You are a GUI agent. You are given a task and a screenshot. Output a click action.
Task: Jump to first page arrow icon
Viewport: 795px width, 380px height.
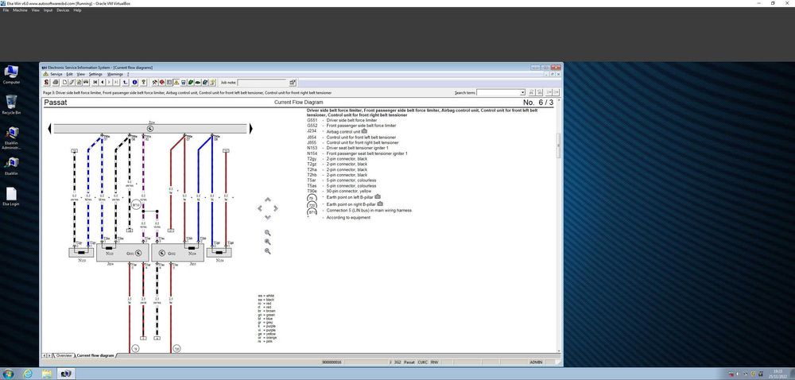(95, 82)
